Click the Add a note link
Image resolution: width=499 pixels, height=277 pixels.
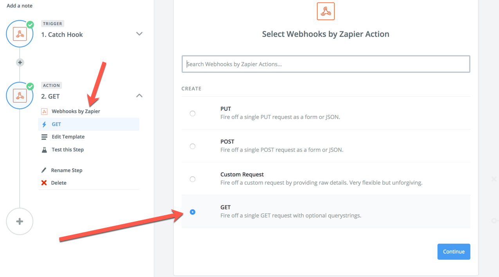[x=20, y=6]
